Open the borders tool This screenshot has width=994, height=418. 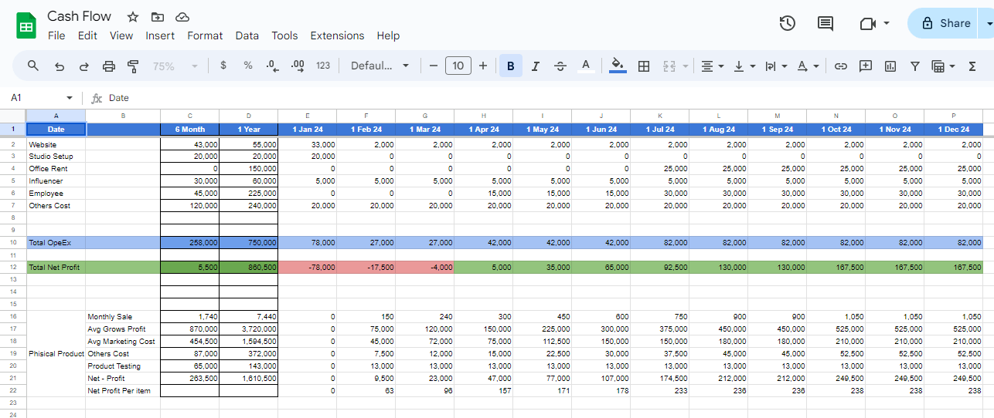(x=643, y=66)
